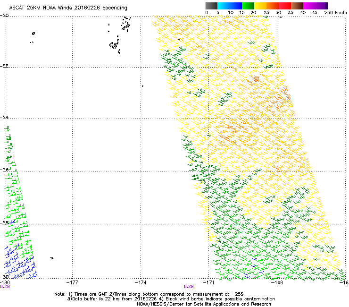The height and width of the screenshot is (307, 349).
Task: Choose the brown 35-40 knots color segment
Action: coord(297,6)
